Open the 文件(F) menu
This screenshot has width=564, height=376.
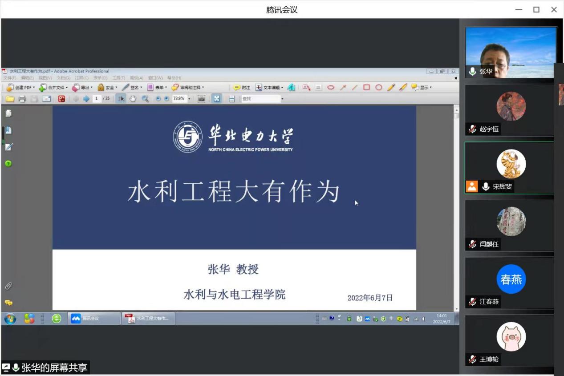[x=9, y=78]
